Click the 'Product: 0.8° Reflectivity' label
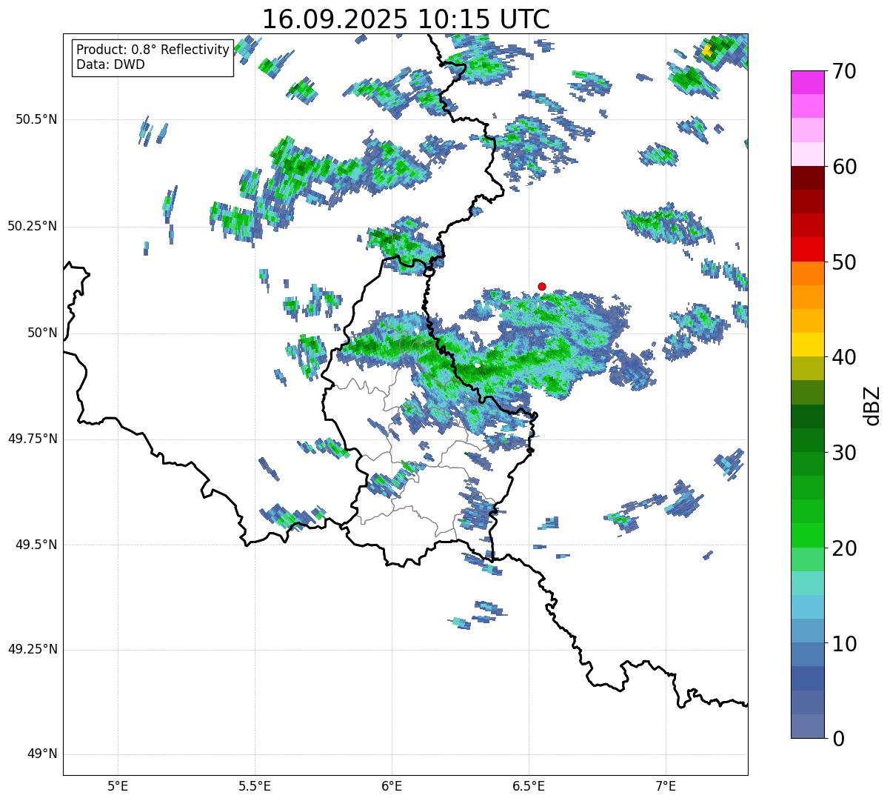The height and width of the screenshot is (801, 890). [x=153, y=50]
